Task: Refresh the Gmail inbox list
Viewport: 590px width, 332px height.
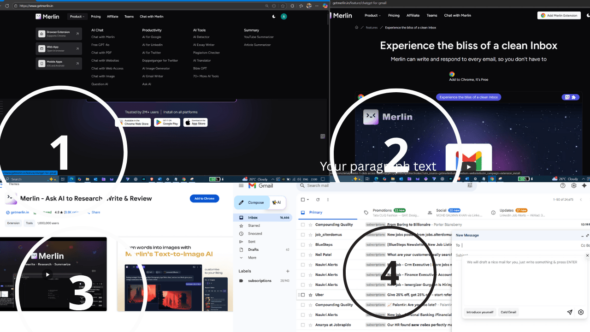Action: 318,199
